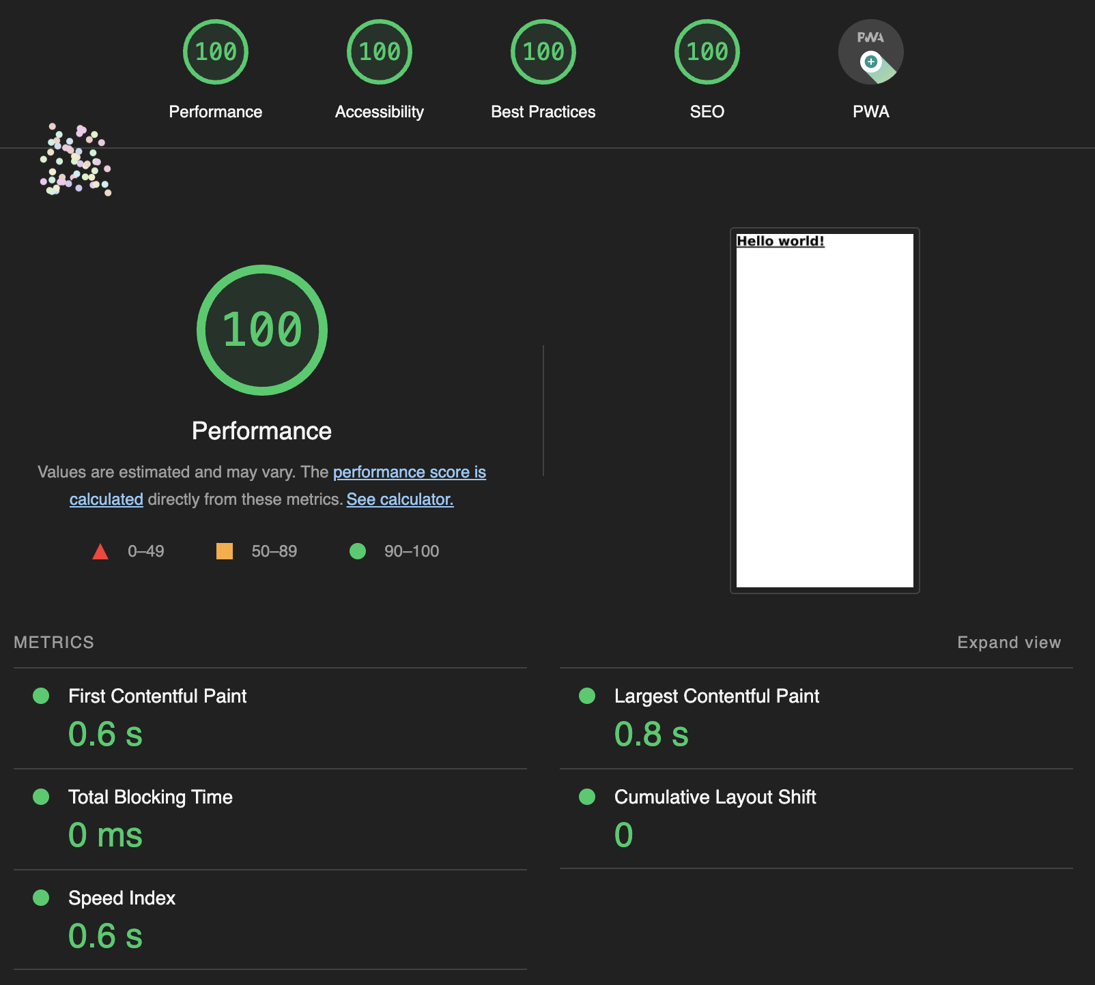Image resolution: width=1095 pixels, height=985 pixels.
Task: Click the PWA badge icon
Action: click(870, 51)
